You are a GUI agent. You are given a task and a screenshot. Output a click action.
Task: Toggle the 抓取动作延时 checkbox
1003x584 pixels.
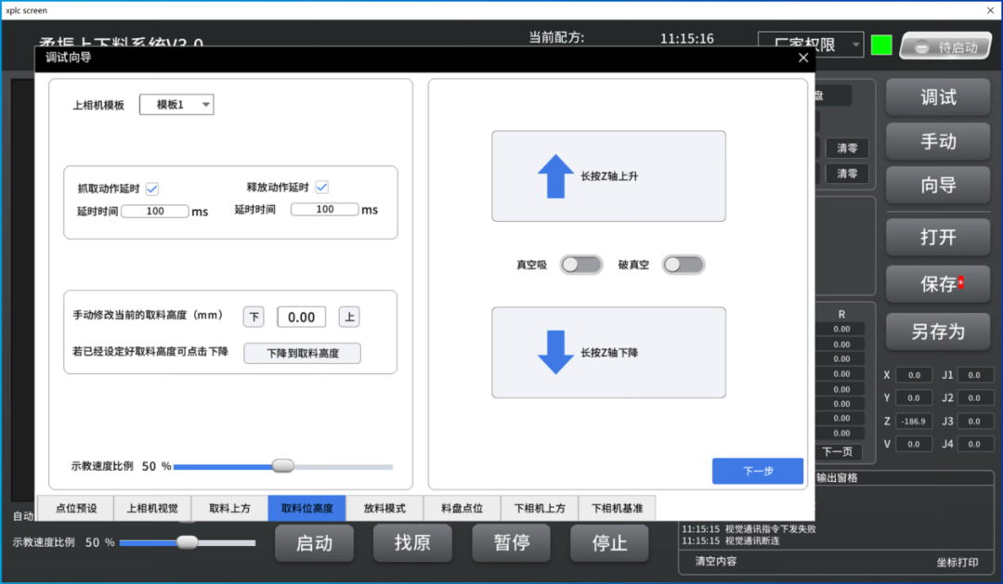click(152, 188)
